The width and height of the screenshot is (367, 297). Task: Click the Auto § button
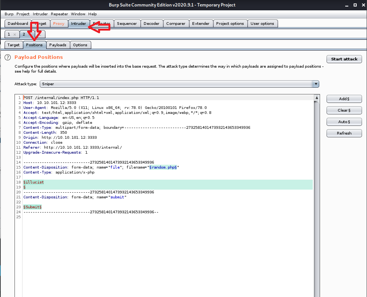(x=344, y=122)
